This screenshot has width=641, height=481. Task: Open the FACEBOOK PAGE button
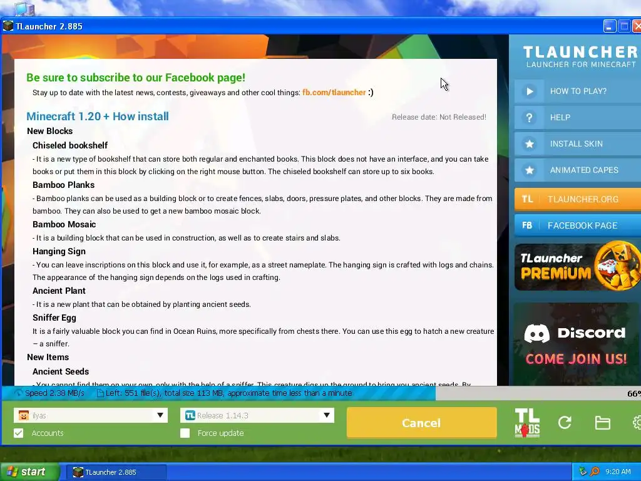click(578, 225)
